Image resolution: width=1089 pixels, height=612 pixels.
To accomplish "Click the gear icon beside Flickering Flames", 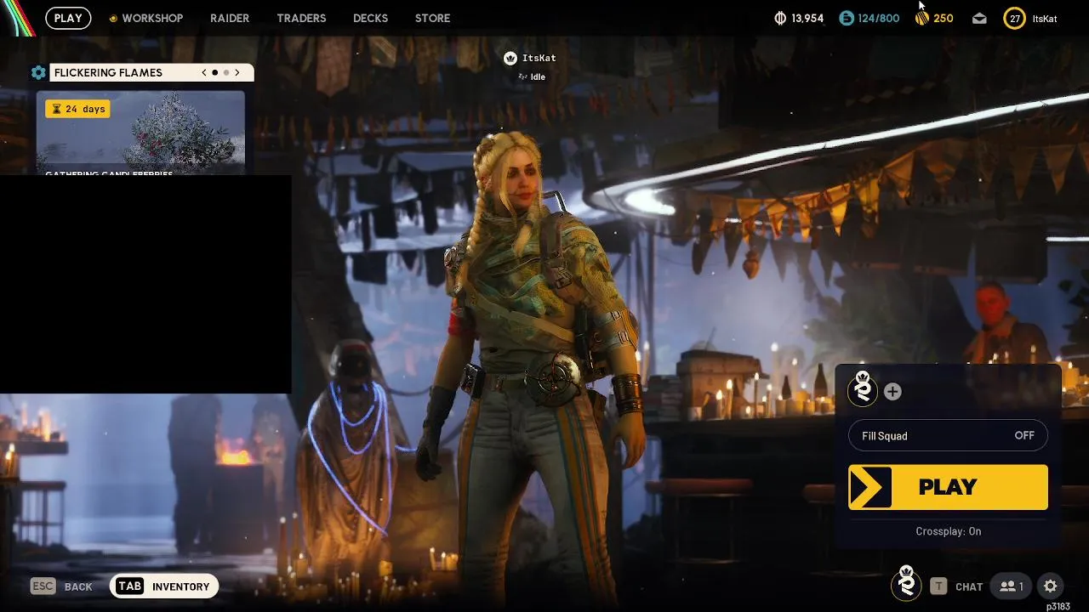I will (x=38, y=73).
